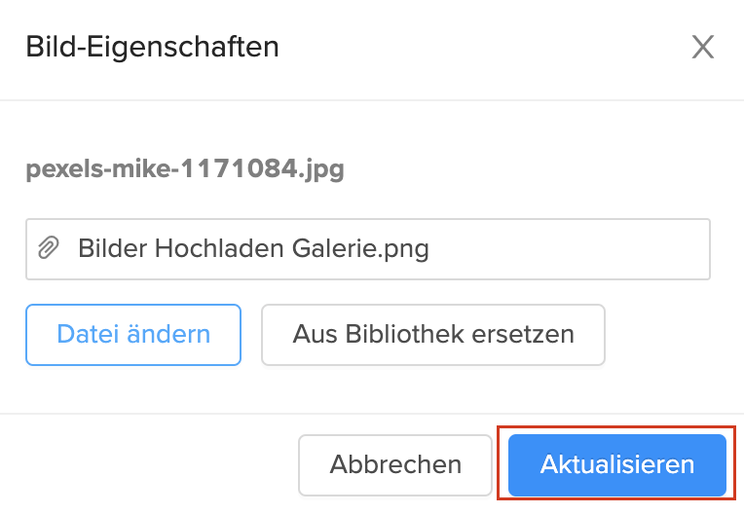The image size is (744, 514).
Task: Hit the blue-outlined Datei ändern button
Action: (x=133, y=335)
